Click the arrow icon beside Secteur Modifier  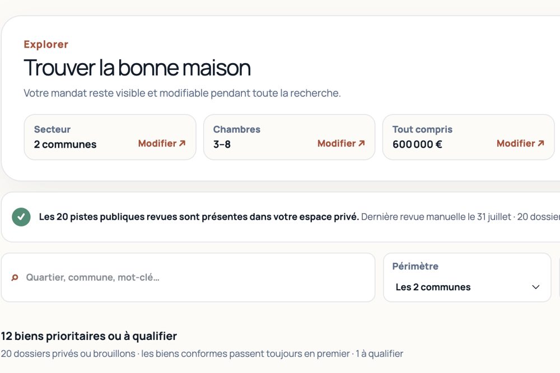[182, 143]
